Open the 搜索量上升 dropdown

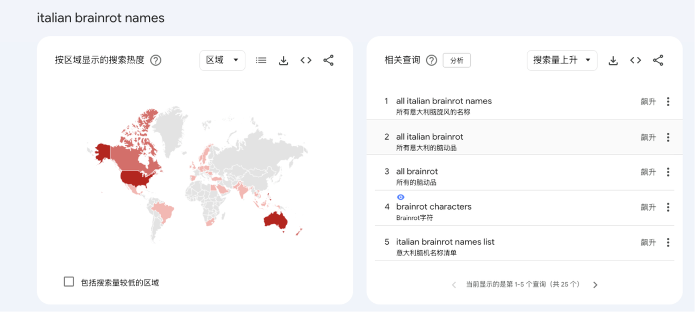click(x=562, y=60)
